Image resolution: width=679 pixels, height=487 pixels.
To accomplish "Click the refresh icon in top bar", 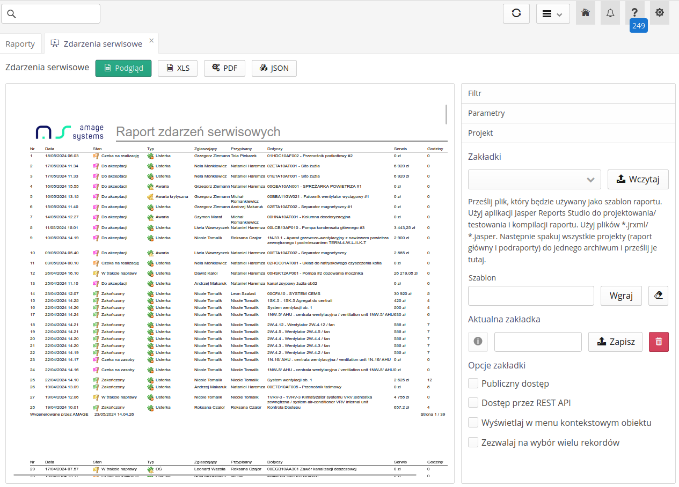I will click(516, 13).
